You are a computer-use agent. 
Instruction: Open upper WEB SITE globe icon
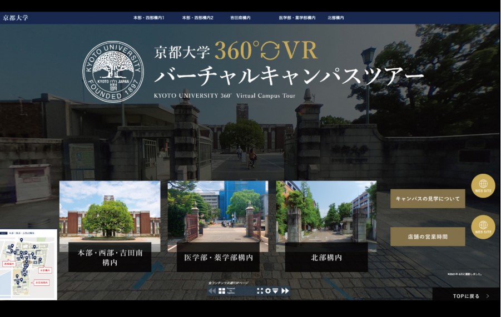483,185
